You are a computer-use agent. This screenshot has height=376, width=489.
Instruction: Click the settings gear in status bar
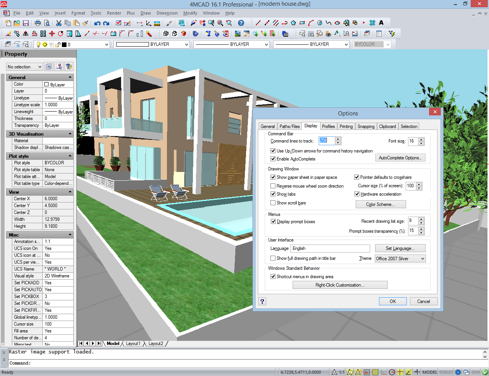(x=458, y=372)
